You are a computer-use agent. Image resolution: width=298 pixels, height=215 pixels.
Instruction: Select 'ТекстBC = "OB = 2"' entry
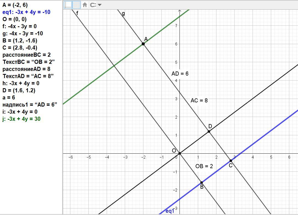29,62
